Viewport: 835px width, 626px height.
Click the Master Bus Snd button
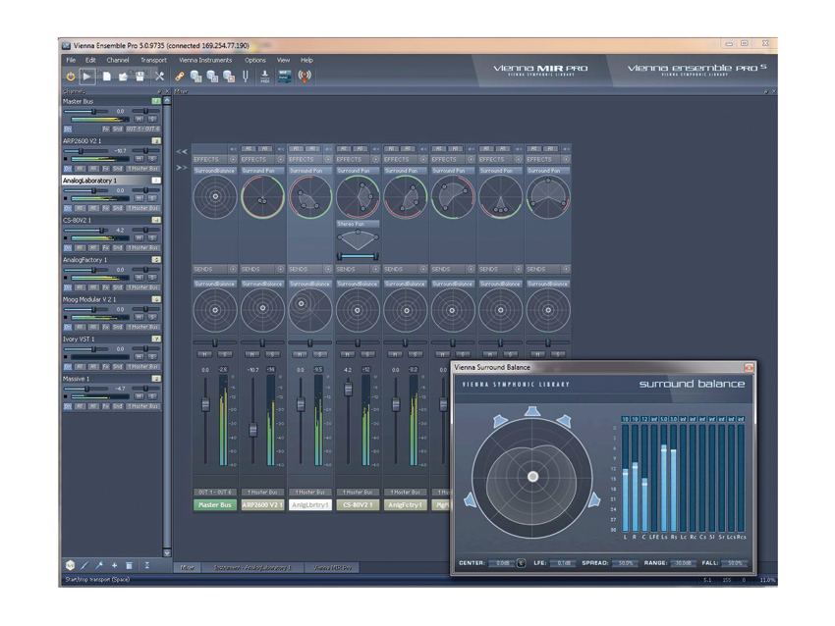(x=117, y=130)
